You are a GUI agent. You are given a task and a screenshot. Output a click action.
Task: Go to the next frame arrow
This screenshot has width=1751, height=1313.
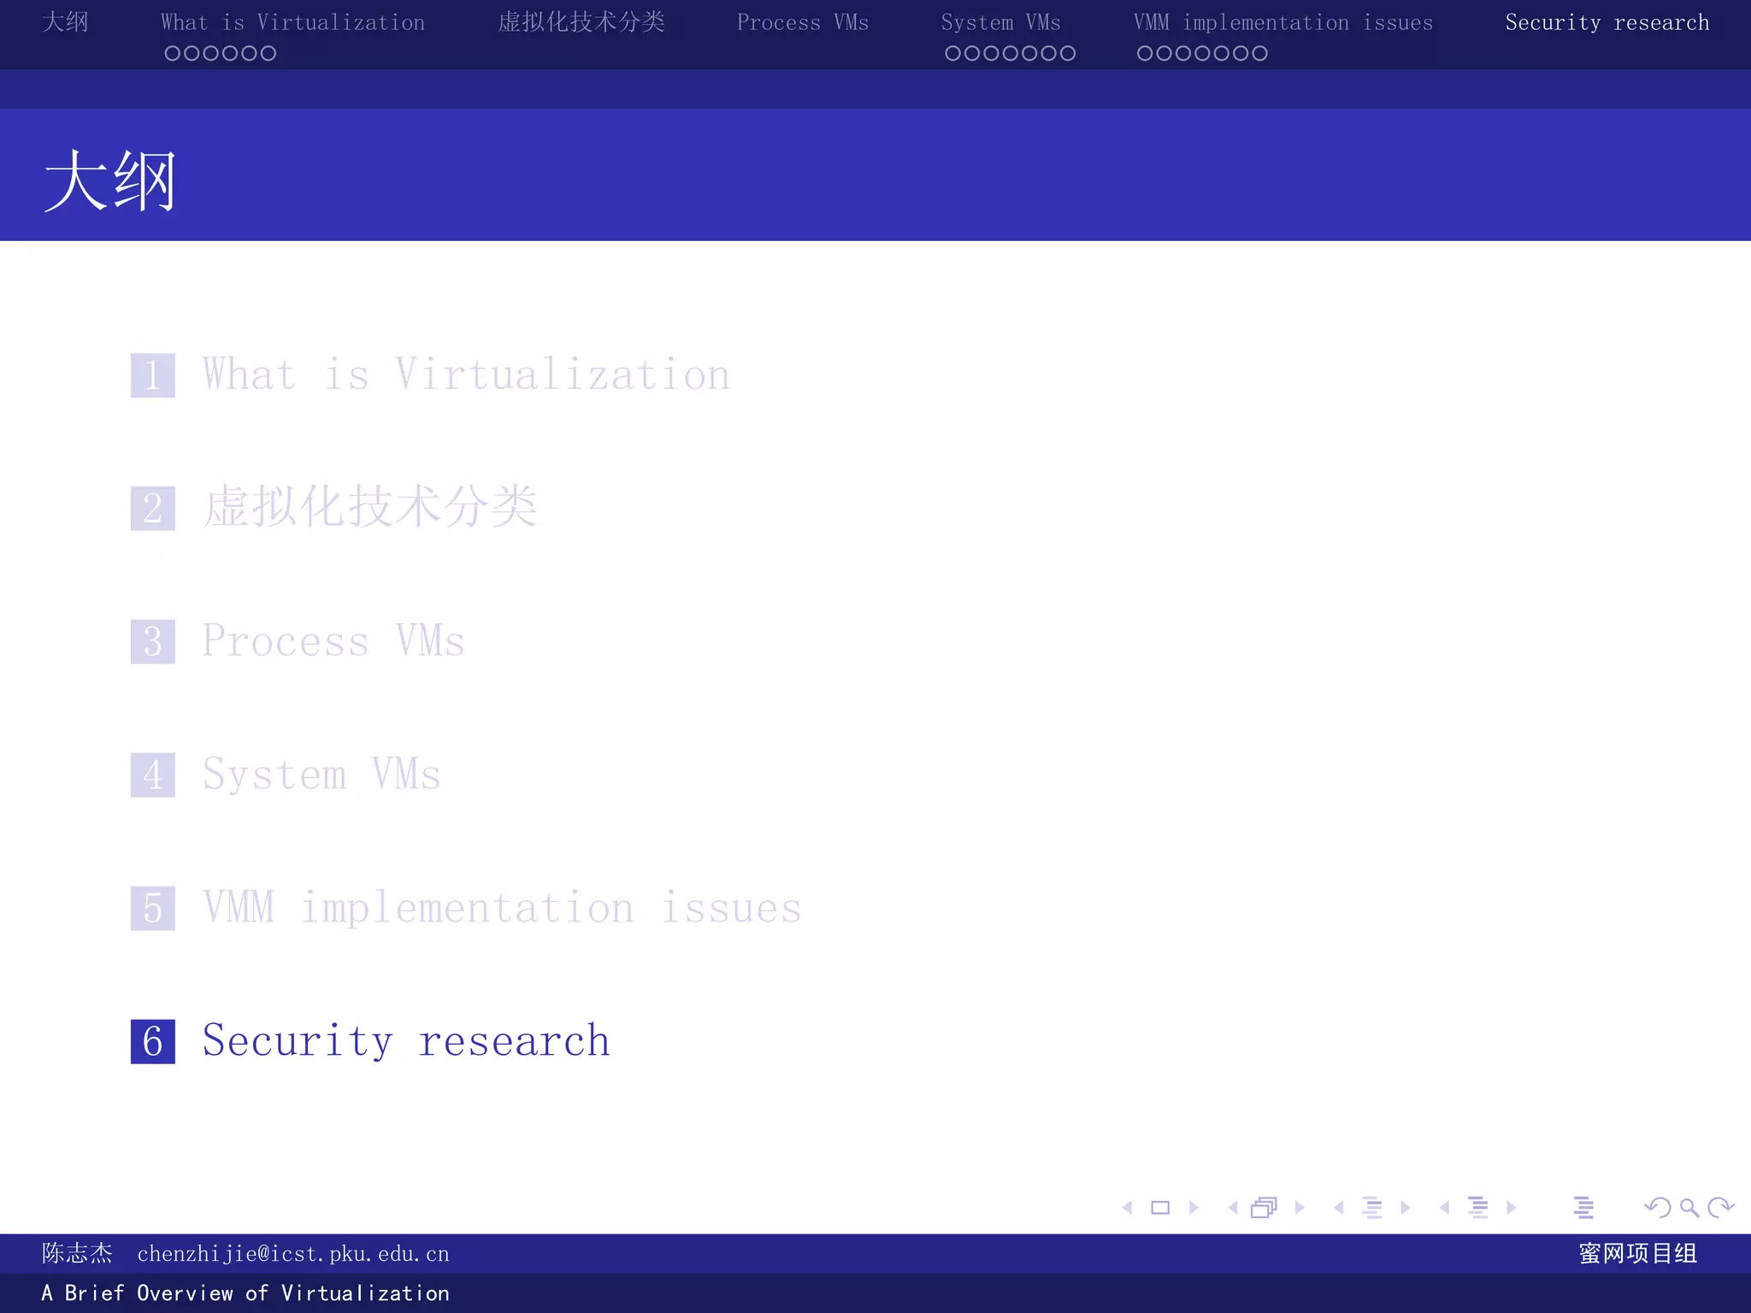(x=1300, y=1208)
